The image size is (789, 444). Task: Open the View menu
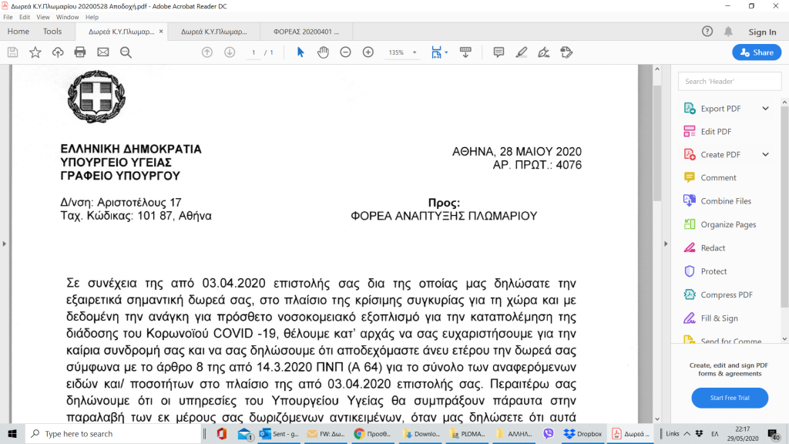coord(43,17)
